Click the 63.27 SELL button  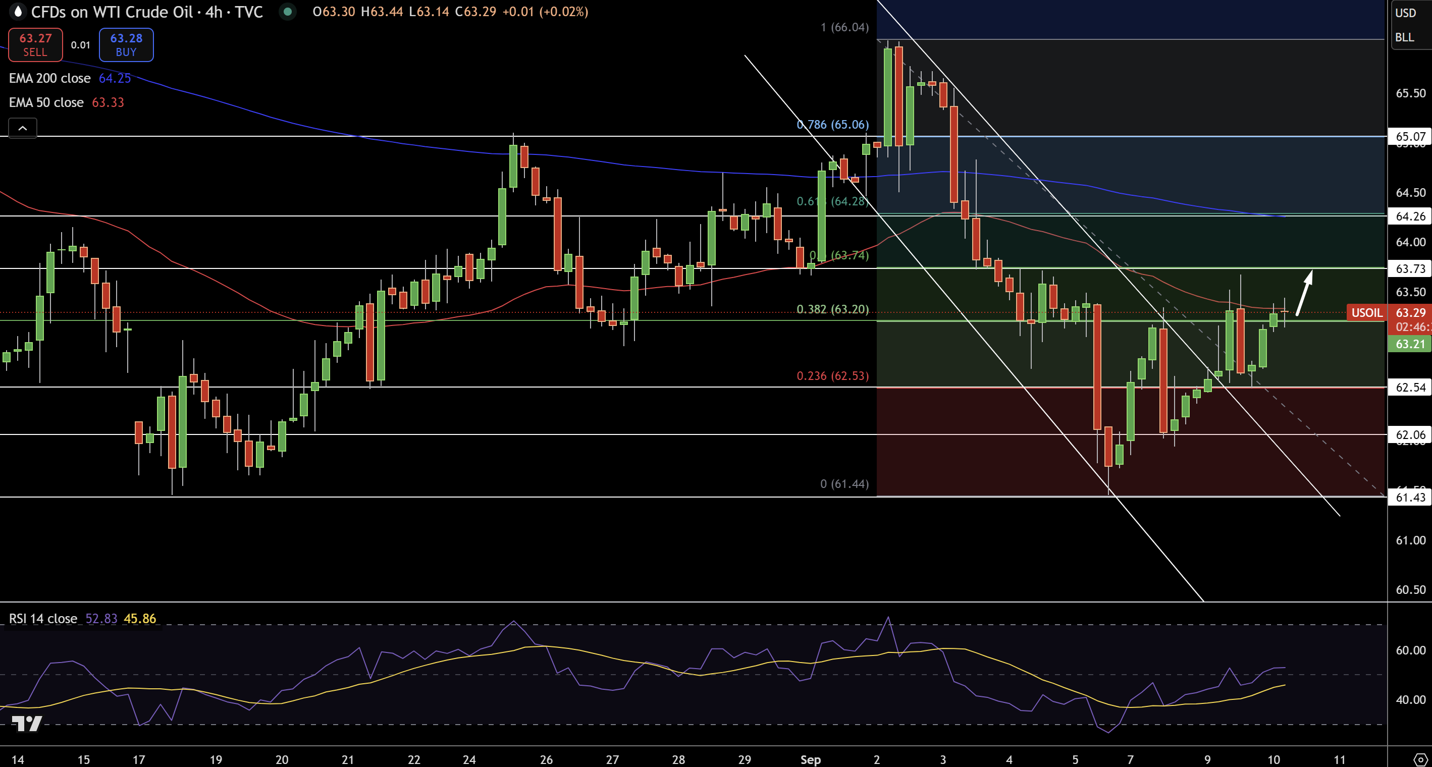click(35, 44)
